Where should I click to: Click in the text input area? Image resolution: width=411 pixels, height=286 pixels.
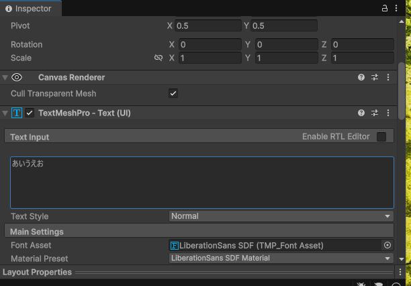pos(201,183)
